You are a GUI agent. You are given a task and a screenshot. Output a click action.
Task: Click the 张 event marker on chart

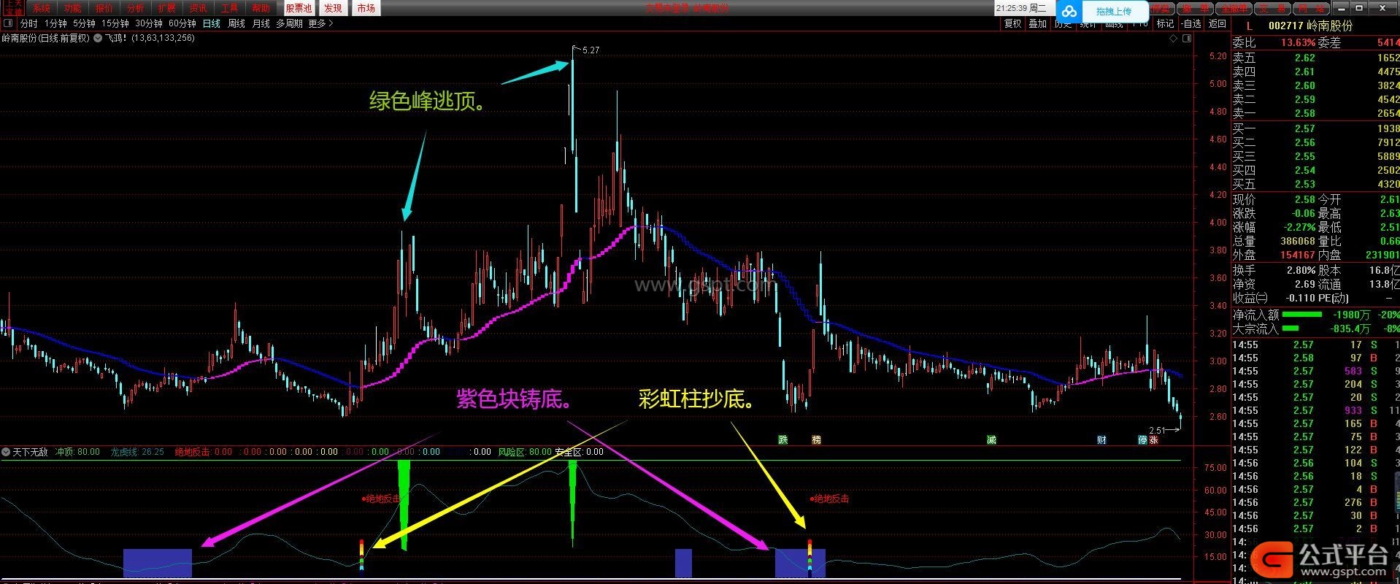click(1153, 439)
